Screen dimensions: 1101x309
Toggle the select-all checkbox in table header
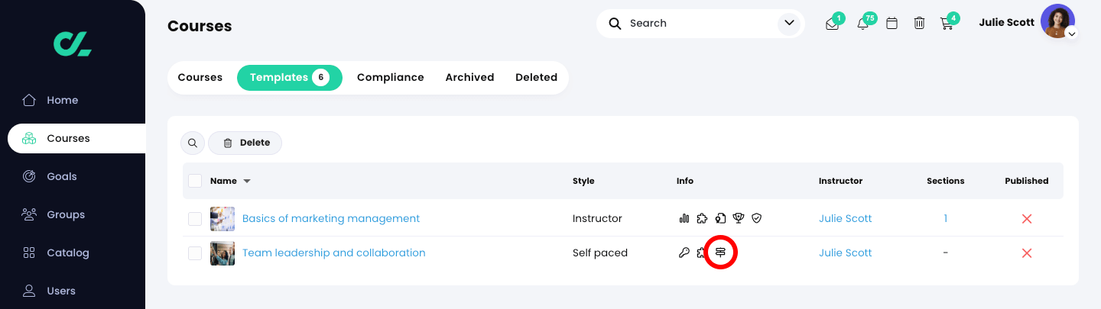tap(195, 181)
